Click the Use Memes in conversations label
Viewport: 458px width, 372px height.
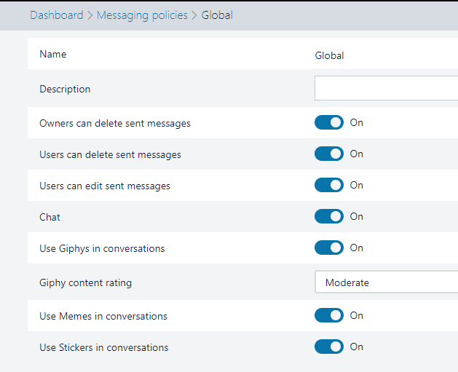pos(103,316)
